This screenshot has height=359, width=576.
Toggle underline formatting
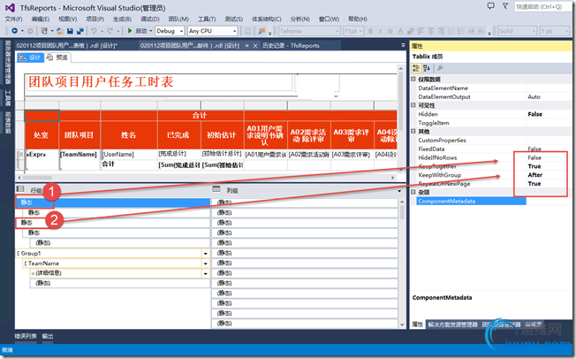coord(390,31)
